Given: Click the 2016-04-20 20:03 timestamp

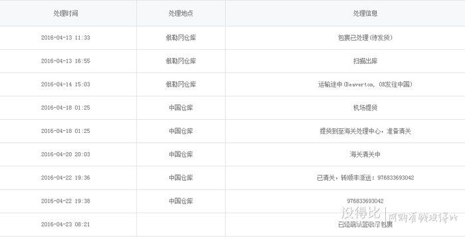Looking at the screenshot, I should 66,154.
